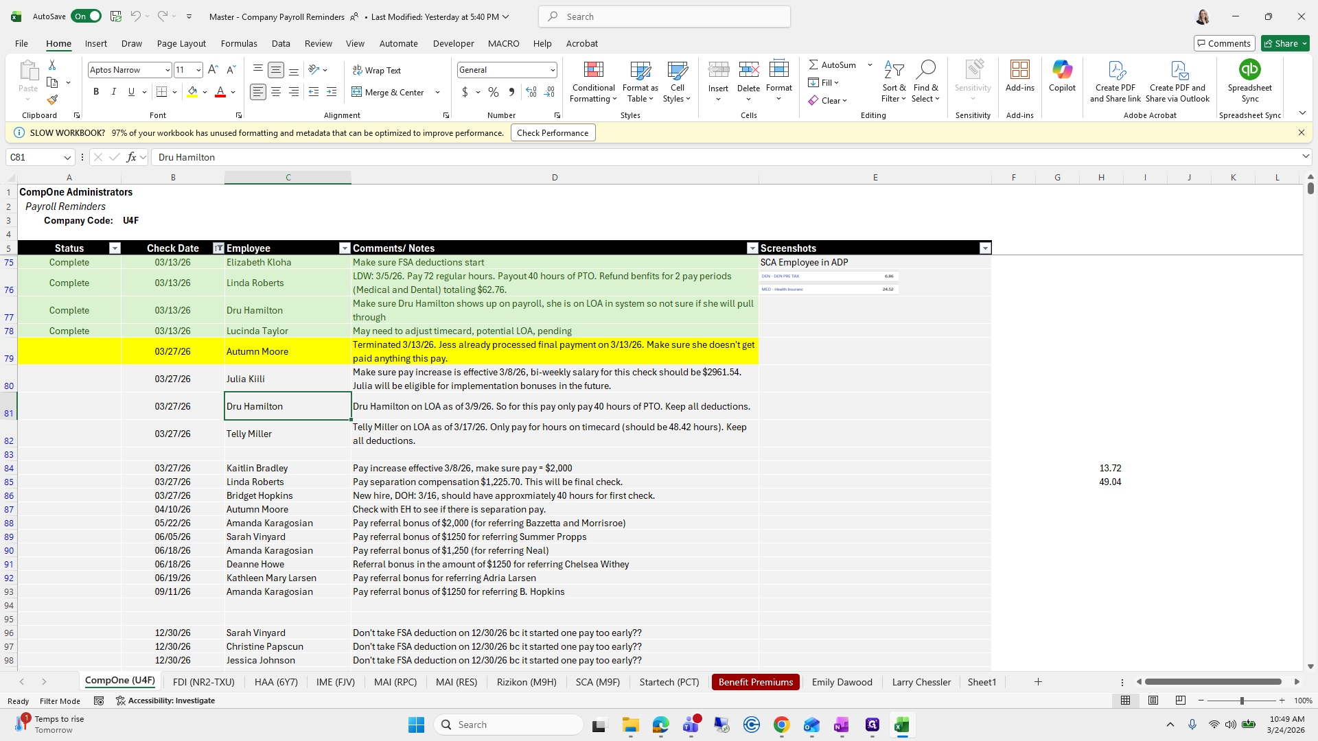
Task: Open the font name dropdown Aptos Narrow
Action: 167,70
